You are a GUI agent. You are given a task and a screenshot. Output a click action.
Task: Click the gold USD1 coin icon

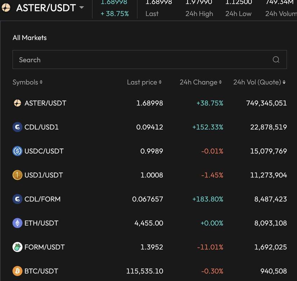pyautogui.click(x=18, y=175)
